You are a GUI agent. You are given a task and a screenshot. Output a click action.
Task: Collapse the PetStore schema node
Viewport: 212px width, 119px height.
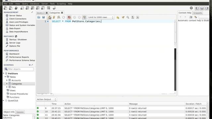tap(4, 73)
